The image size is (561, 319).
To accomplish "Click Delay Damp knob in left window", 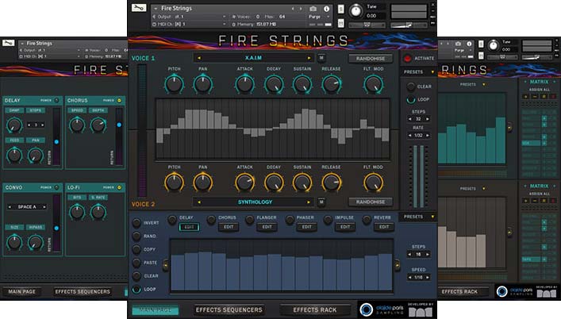I will (x=14, y=125).
